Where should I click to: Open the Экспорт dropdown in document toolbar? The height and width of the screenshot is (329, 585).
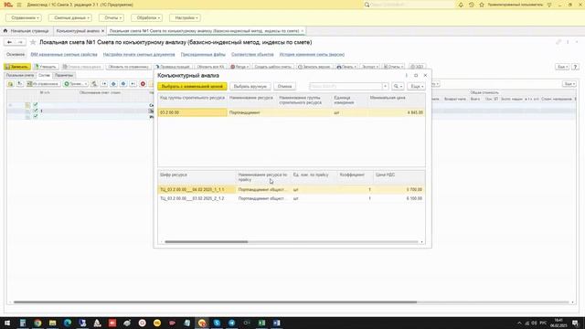[x=370, y=67]
